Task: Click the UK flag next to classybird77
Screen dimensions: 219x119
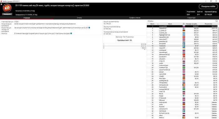Action: 184,39
